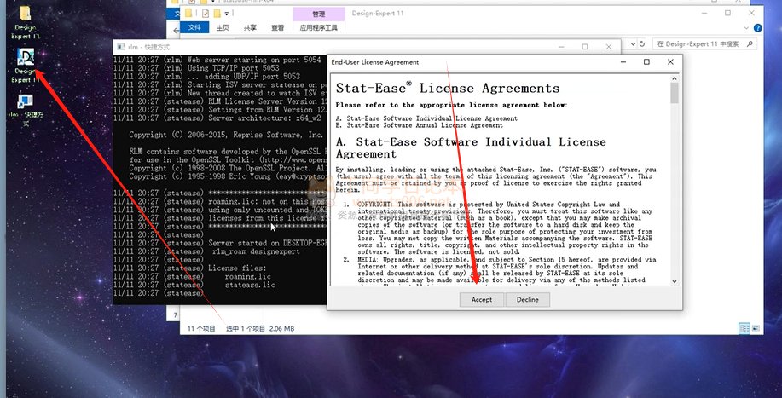Screen dimensions: 782x398
Task: Close the End-User License Agreement dialog
Action: [670, 61]
